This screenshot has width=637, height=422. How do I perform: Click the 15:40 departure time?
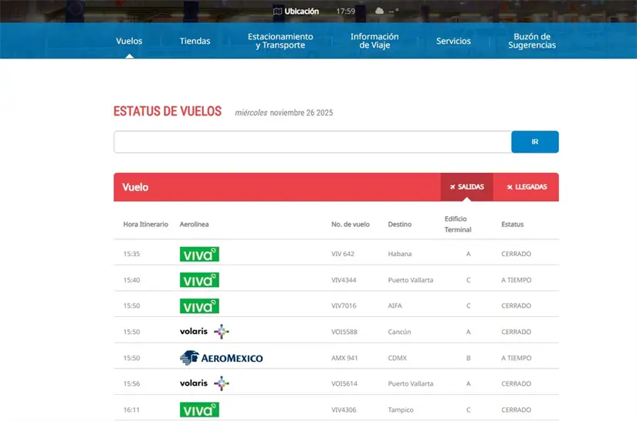click(131, 280)
